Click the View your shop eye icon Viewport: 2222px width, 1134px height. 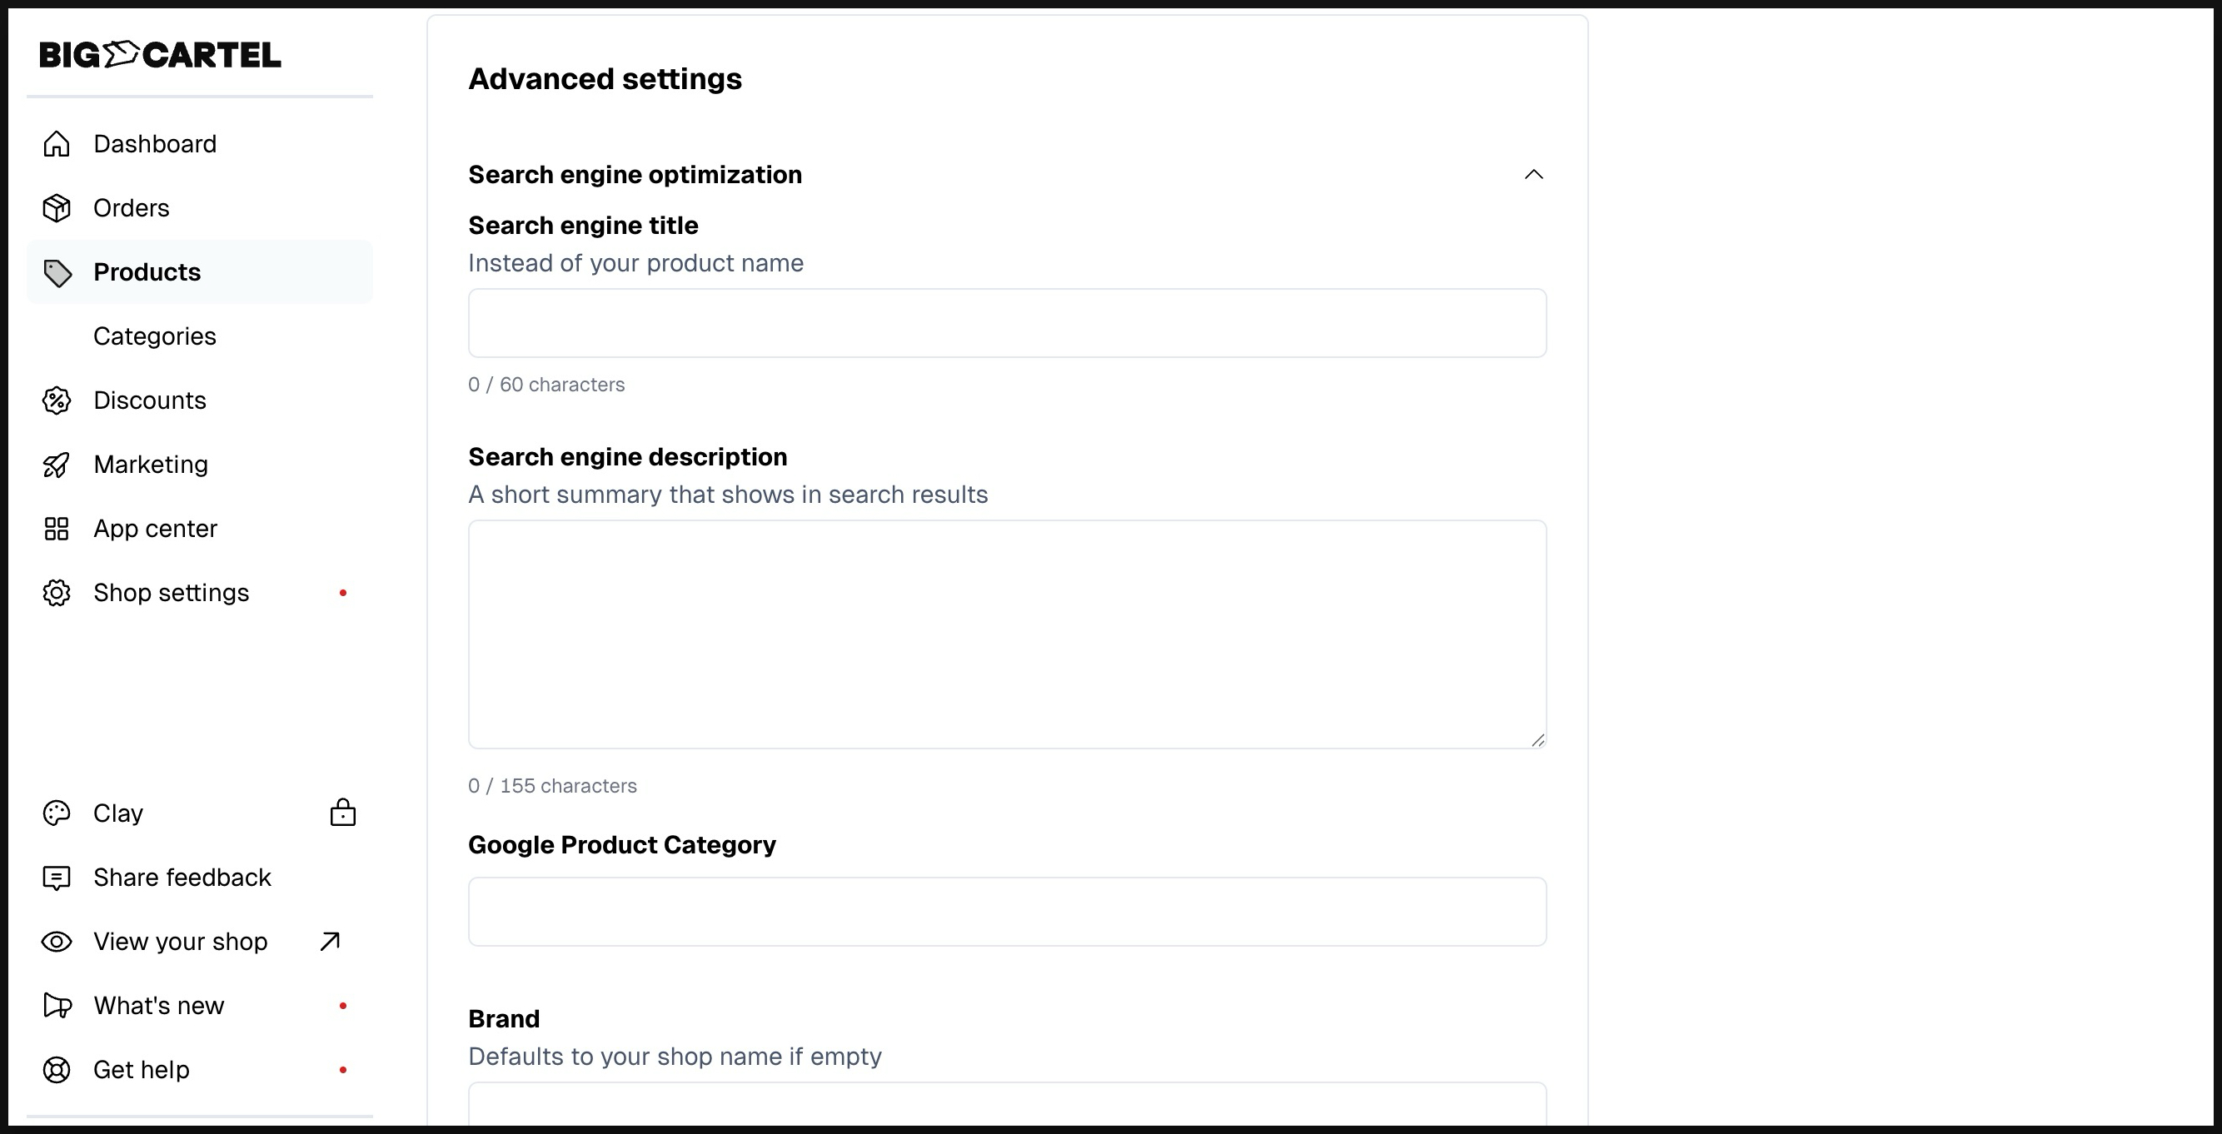click(x=57, y=942)
